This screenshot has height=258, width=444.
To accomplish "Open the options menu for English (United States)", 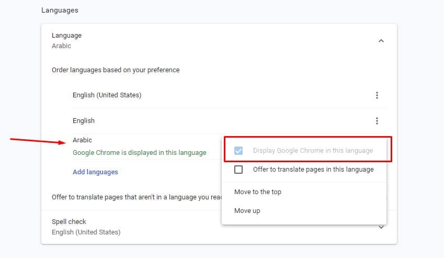I will click(x=377, y=95).
